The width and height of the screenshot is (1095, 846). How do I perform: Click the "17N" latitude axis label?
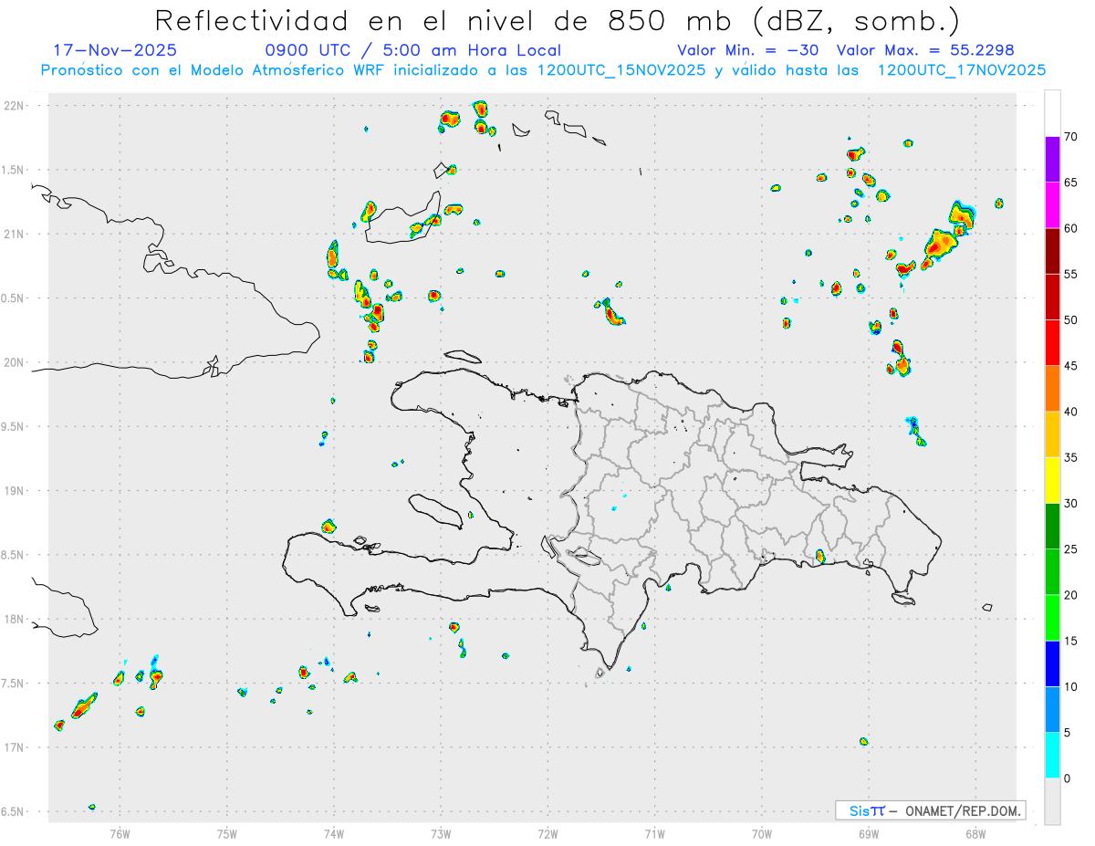click(16, 747)
